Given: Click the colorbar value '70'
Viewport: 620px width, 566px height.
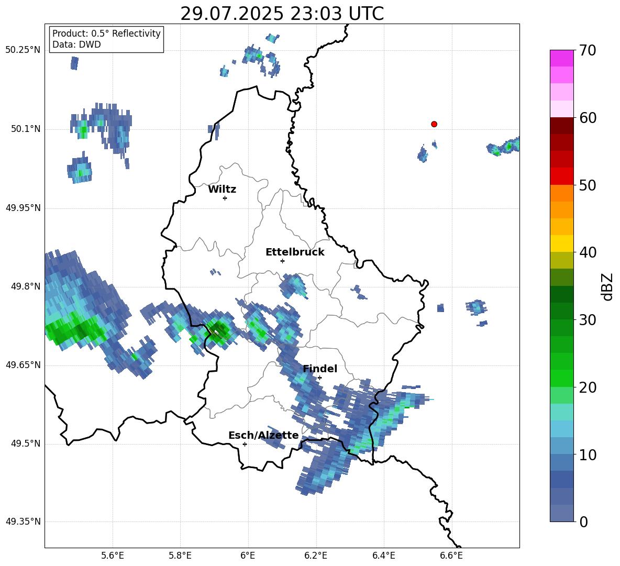Looking at the screenshot, I should (587, 50).
